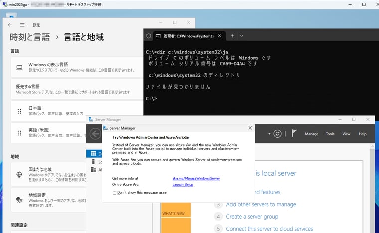Select the All Servers icon in sidebar

click(x=93, y=170)
